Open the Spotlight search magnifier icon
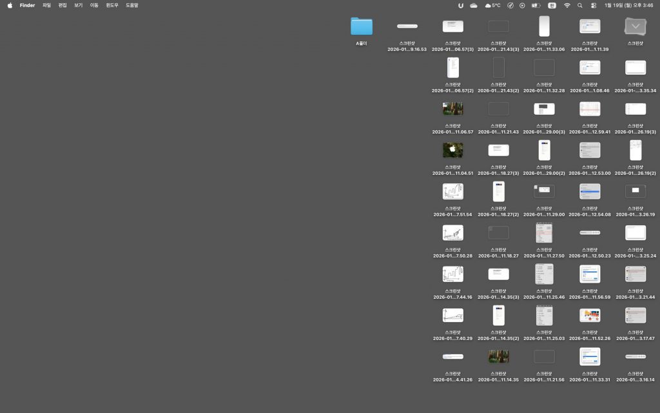This screenshot has height=413, width=660. 579,5
